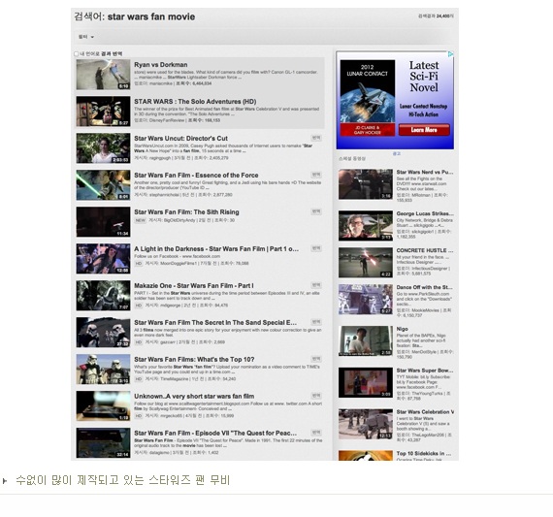Click the Learn More ad button
The image size is (553, 517).
pos(424,130)
